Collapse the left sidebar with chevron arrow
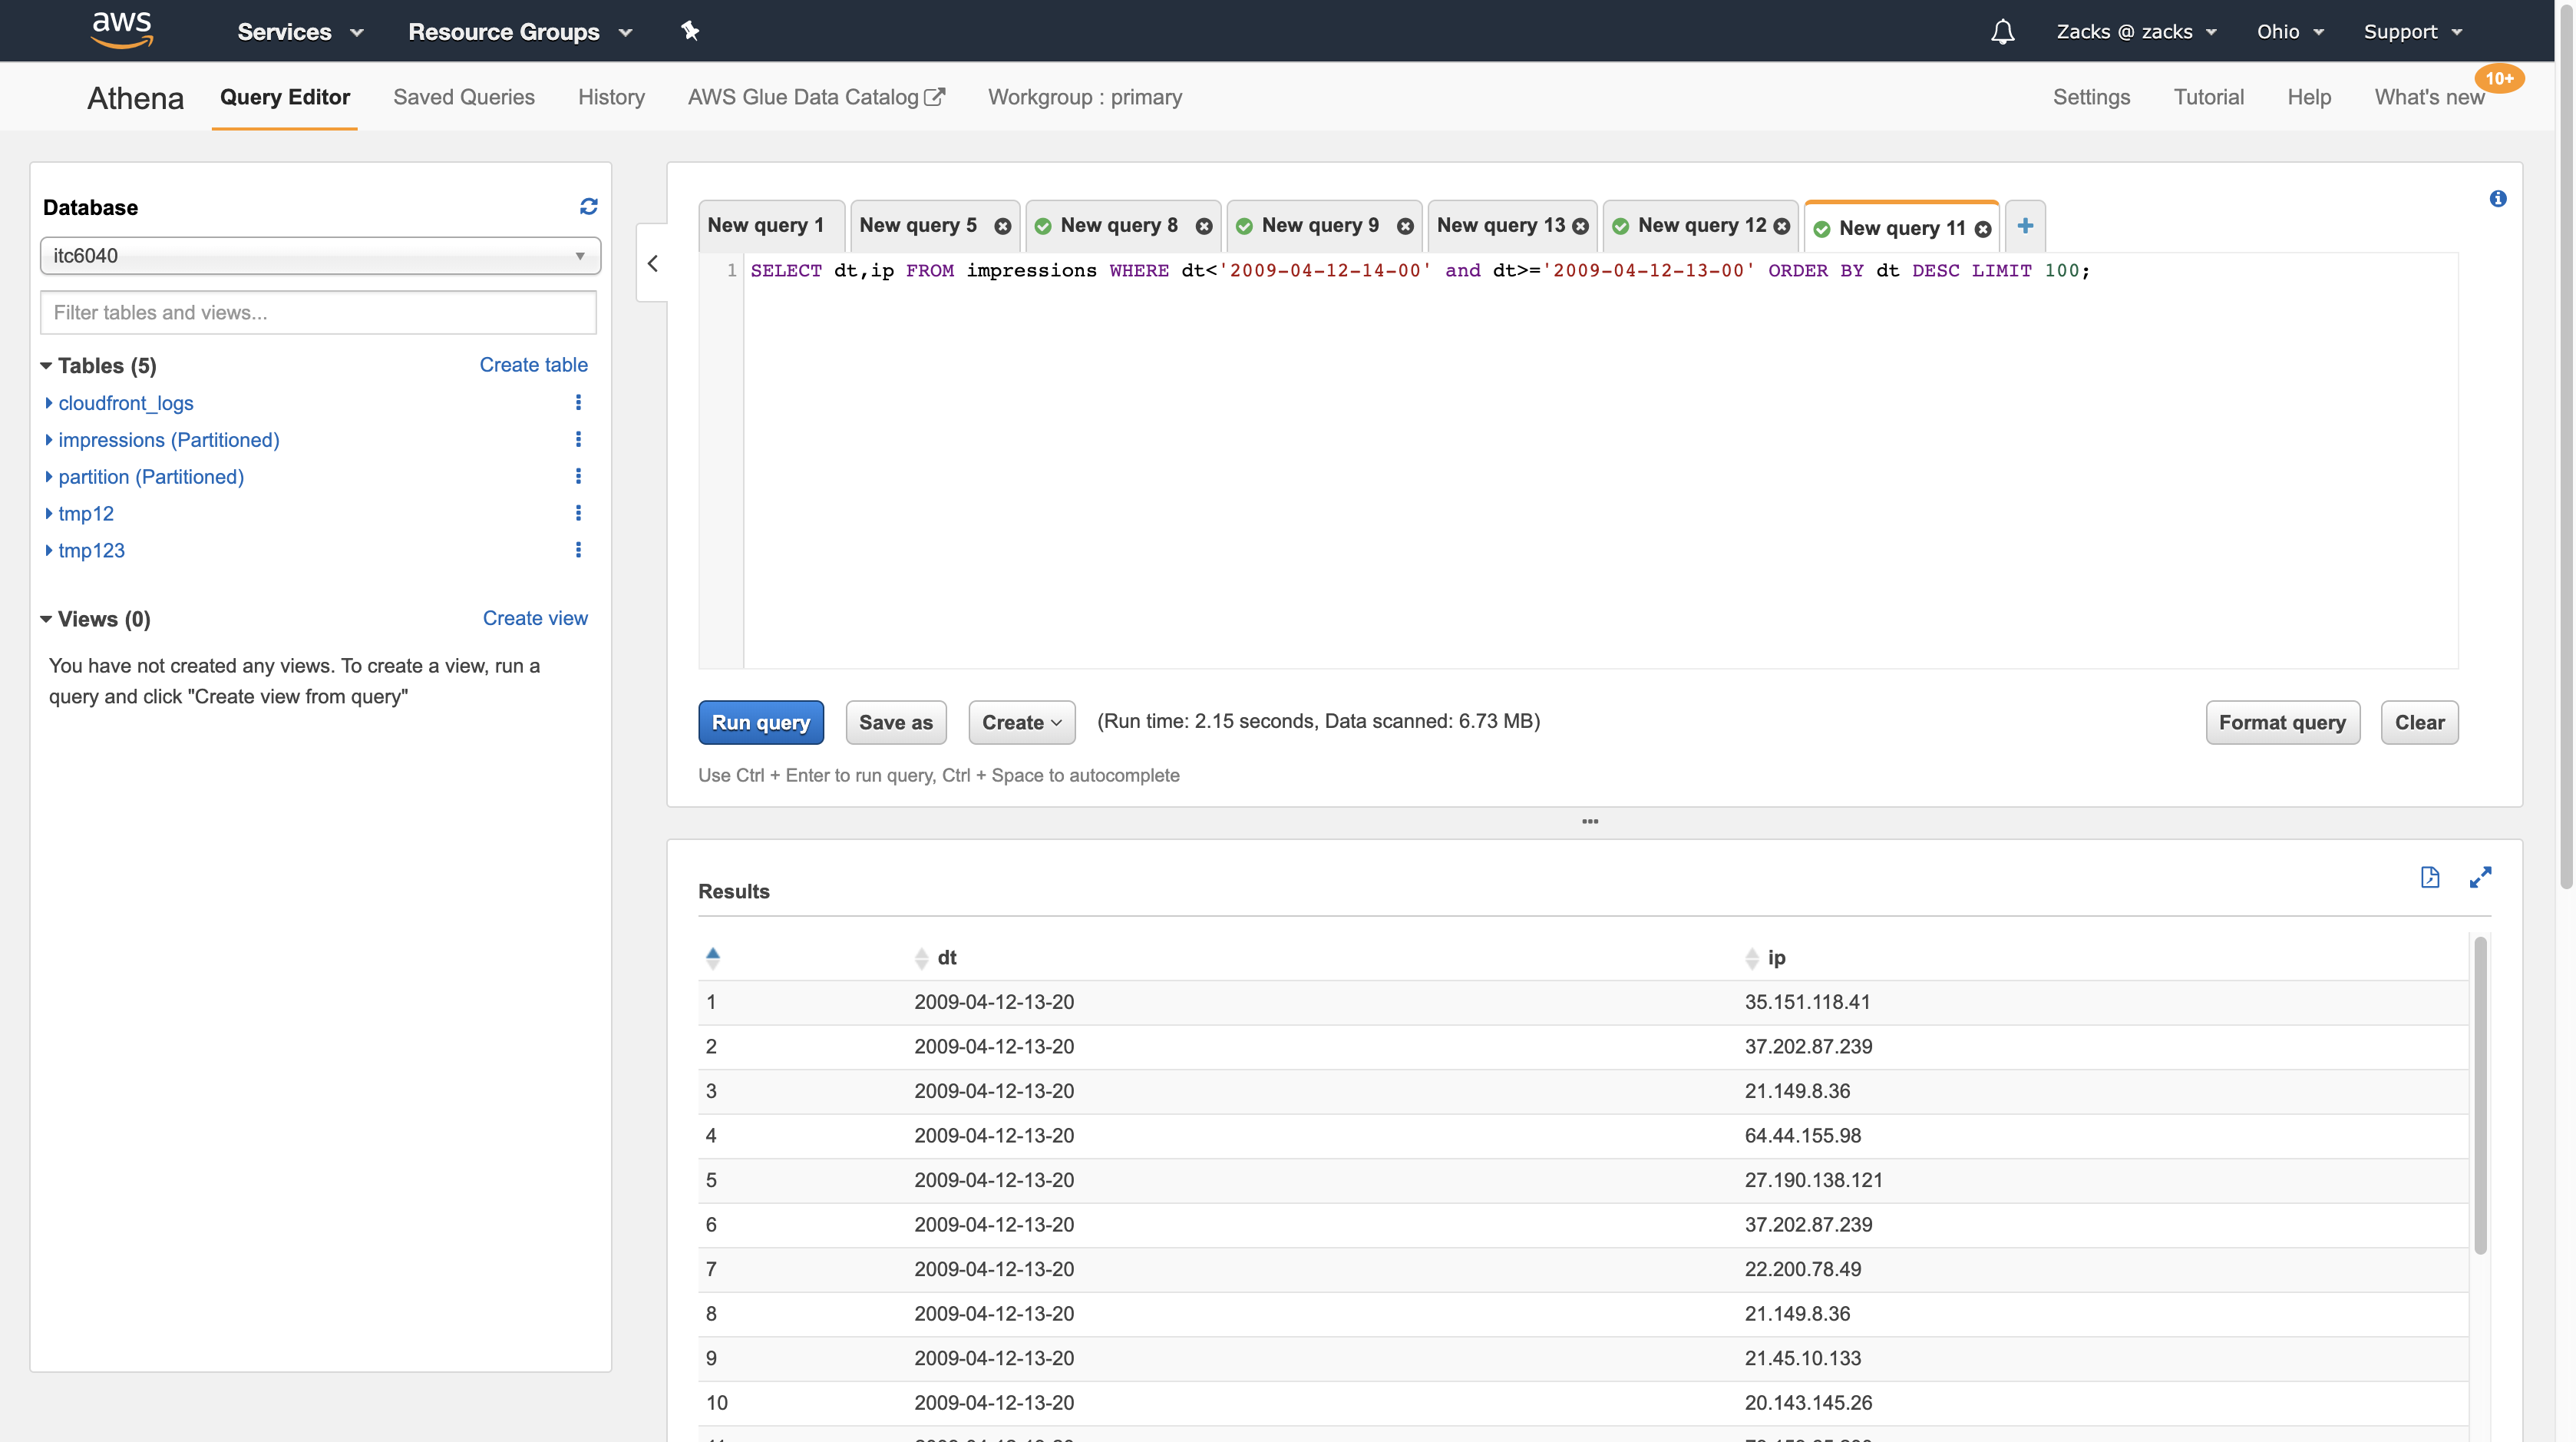The width and height of the screenshot is (2576, 1442). [x=653, y=264]
